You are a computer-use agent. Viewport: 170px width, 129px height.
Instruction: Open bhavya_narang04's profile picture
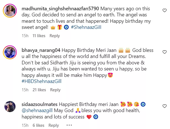point(10,52)
